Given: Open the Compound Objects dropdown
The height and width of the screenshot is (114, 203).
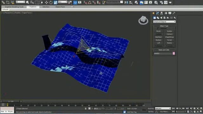Looking at the screenshot, I should pos(164,22).
